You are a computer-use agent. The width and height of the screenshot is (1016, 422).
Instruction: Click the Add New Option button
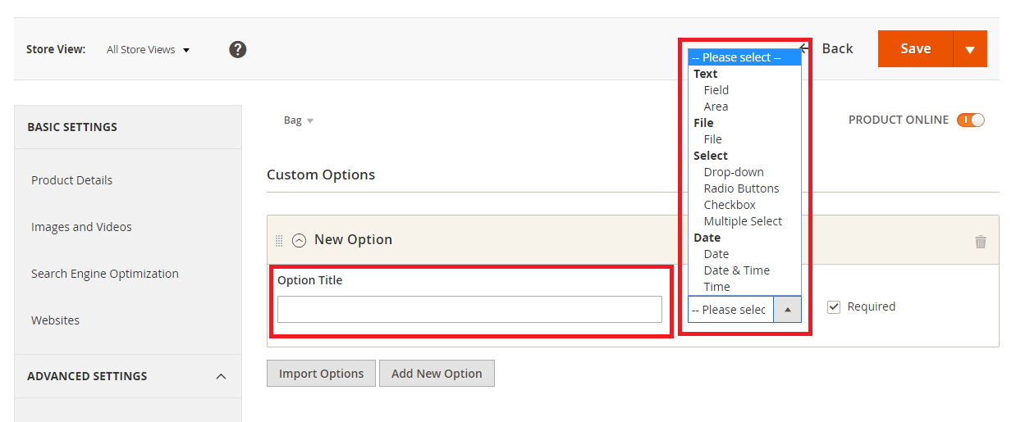tap(437, 374)
